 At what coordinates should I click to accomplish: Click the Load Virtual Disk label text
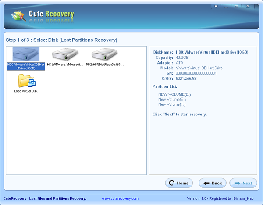tap(26, 91)
